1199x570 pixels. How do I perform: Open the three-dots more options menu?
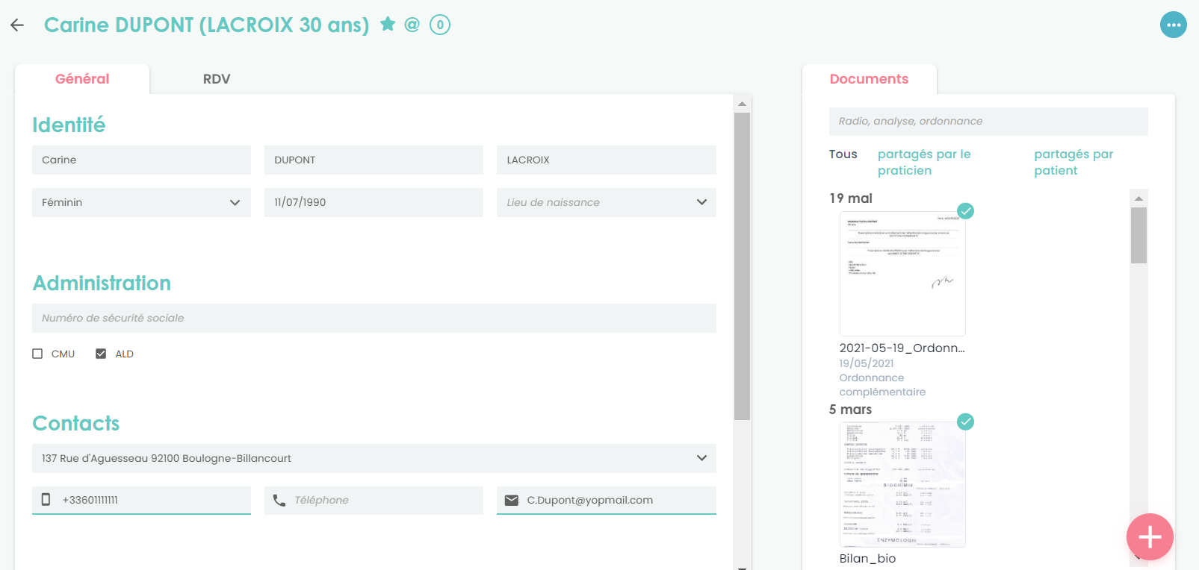(x=1173, y=25)
